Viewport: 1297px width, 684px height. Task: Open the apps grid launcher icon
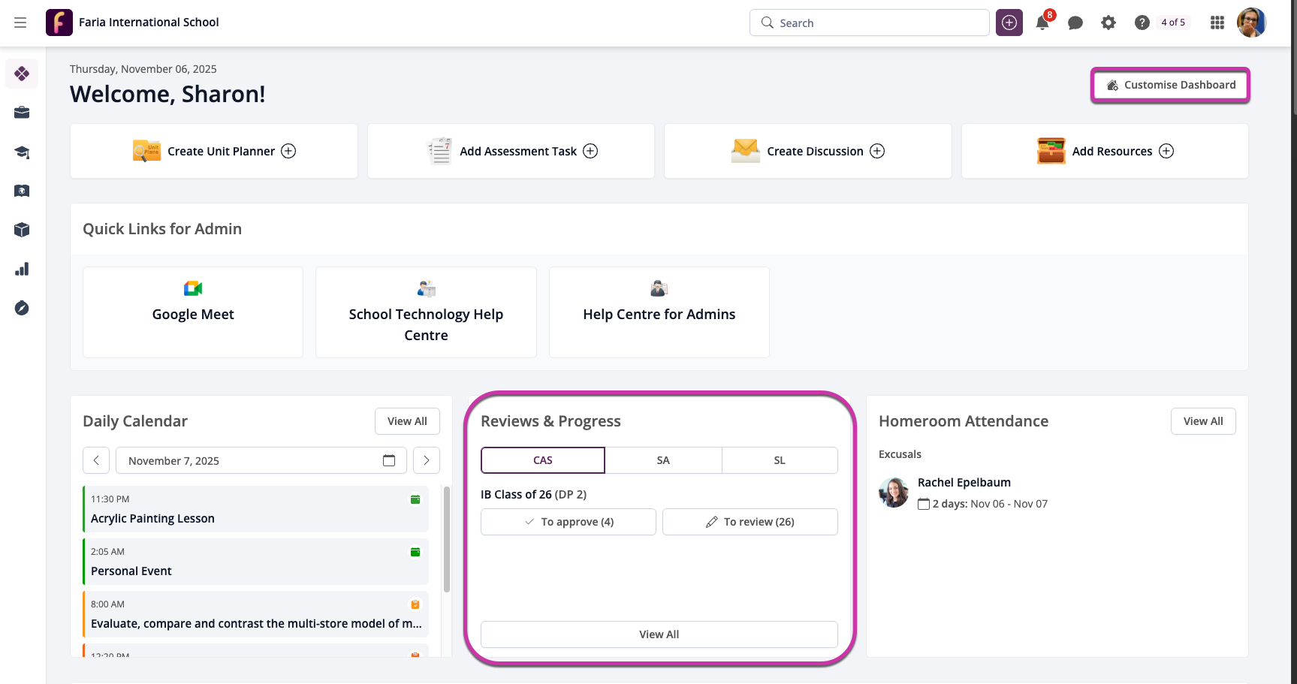[x=1217, y=23]
